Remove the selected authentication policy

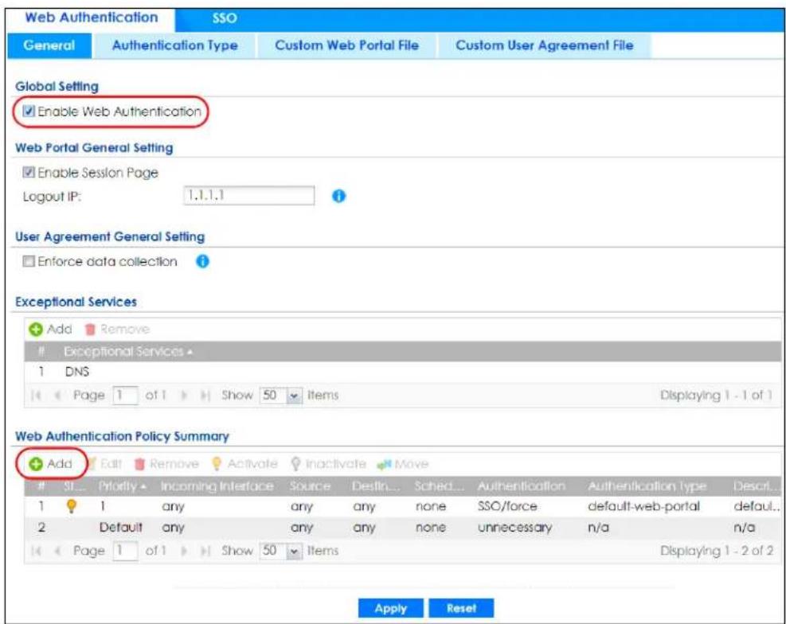tap(166, 464)
